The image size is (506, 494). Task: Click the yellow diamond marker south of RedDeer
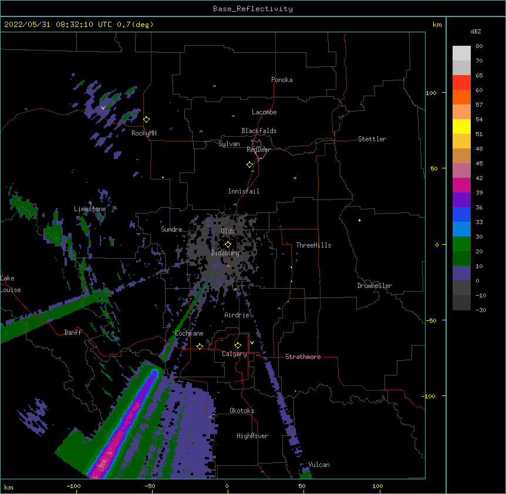[250, 165]
